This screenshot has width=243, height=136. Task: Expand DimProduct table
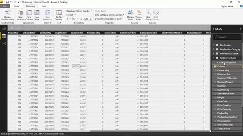[213, 45]
